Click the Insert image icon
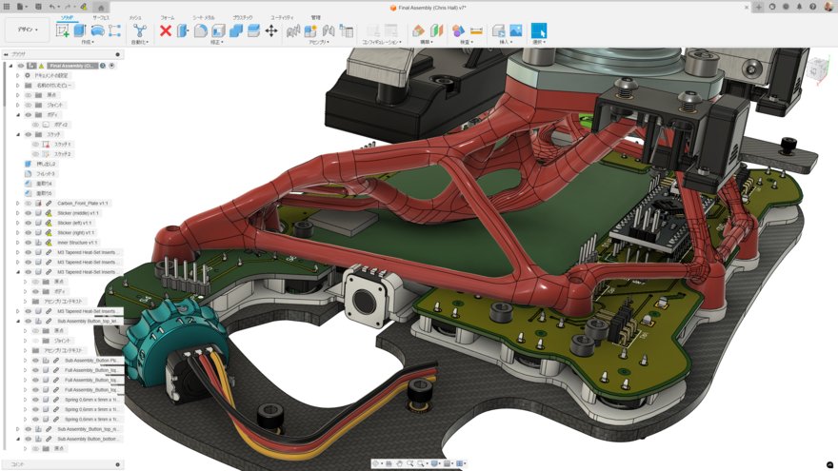 pos(515,30)
